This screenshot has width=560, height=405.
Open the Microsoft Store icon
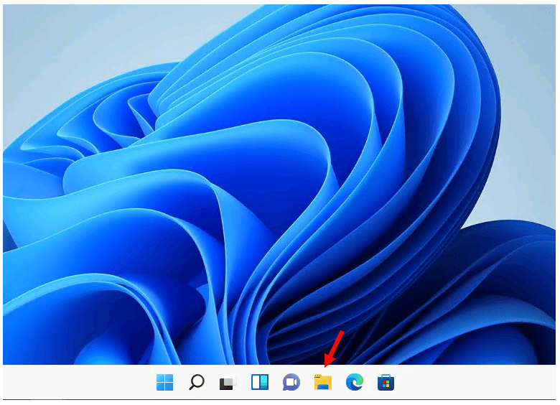coord(386,382)
